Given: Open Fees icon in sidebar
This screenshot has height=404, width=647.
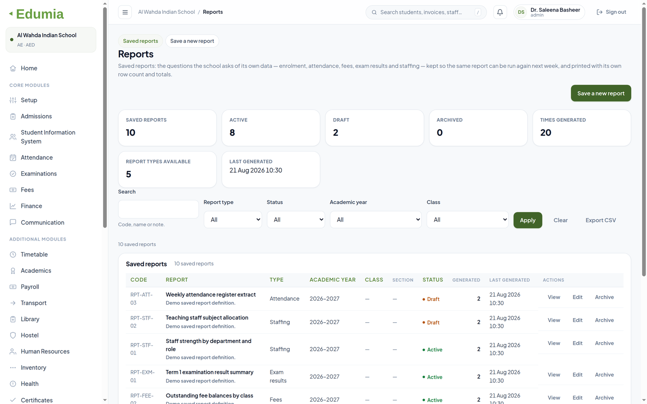Looking at the screenshot, I should click(x=13, y=190).
